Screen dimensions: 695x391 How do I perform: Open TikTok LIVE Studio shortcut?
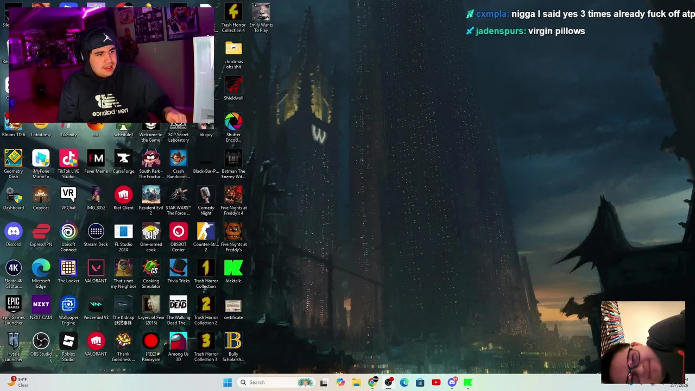coord(68,164)
